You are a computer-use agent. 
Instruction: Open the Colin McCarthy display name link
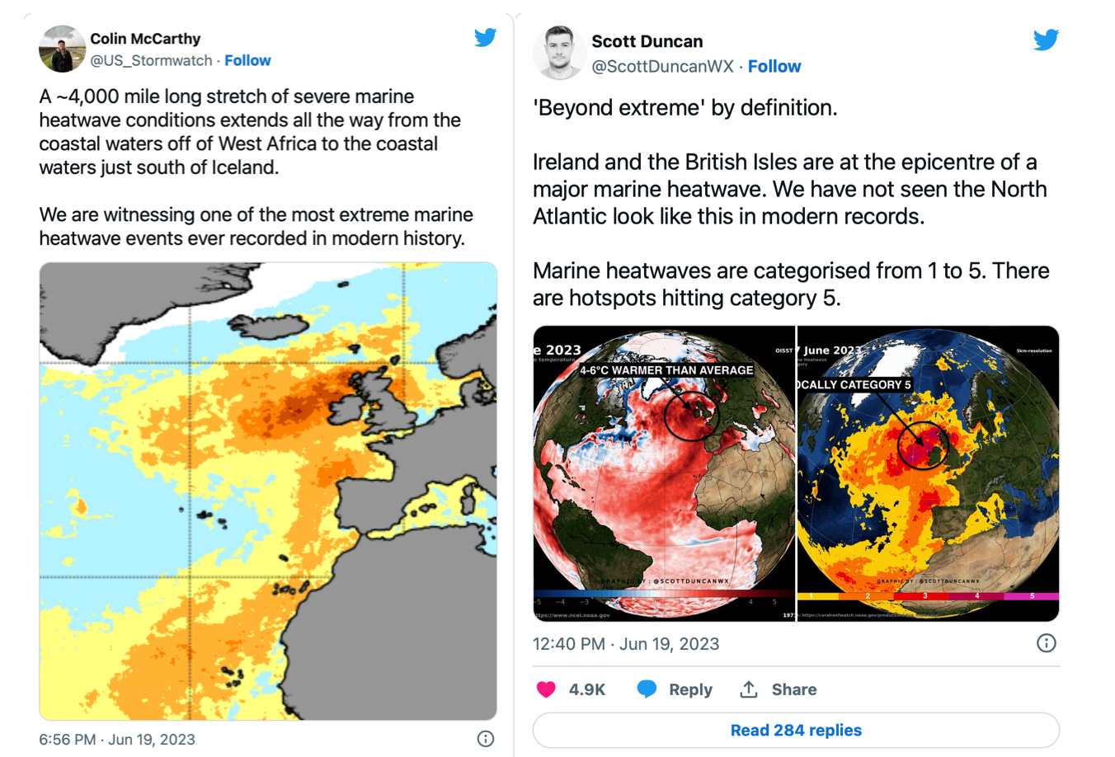(x=145, y=39)
